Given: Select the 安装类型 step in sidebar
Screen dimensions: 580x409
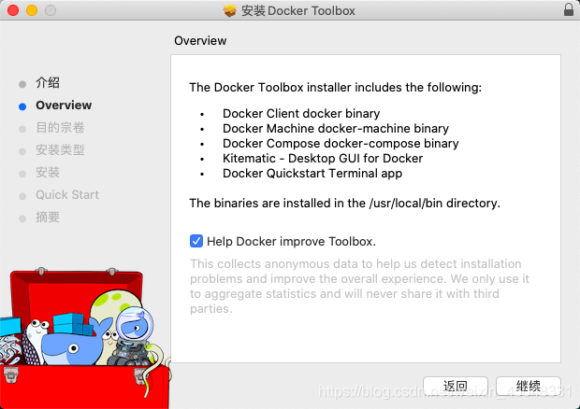Looking at the screenshot, I should coord(60,149).
